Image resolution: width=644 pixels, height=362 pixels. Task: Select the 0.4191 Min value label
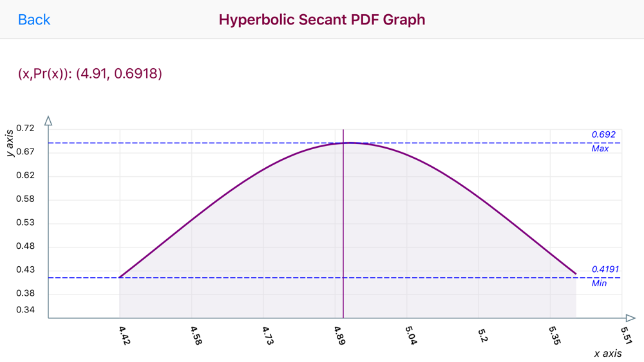pyautogui.click(x=605, y=269)
